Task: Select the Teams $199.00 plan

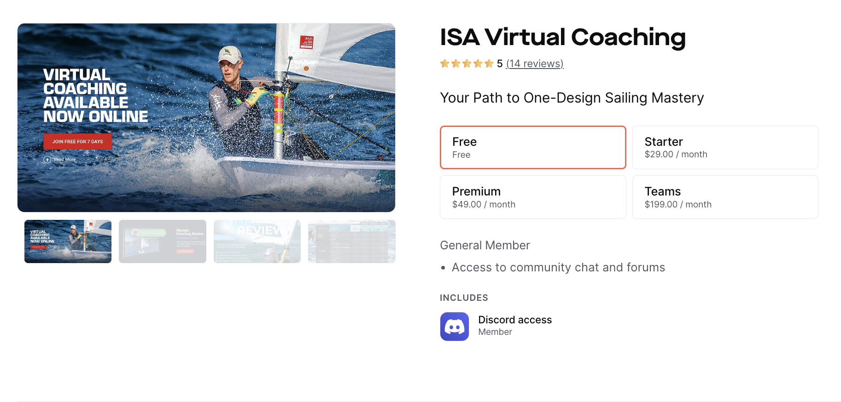Action: (x=725, y=197)
